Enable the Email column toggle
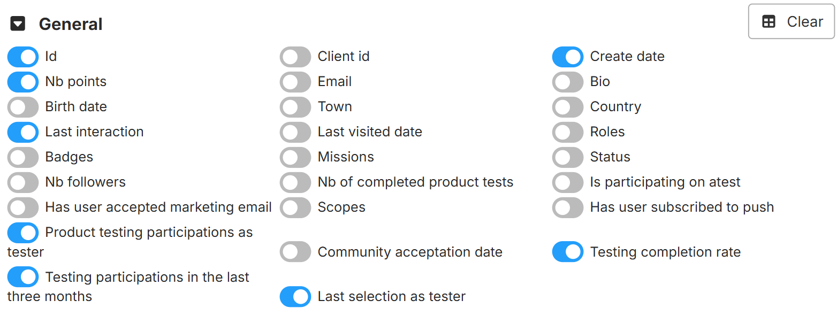The height and width of the screenshot is (316, 837). pyautogui.click(x=295, y=82)
